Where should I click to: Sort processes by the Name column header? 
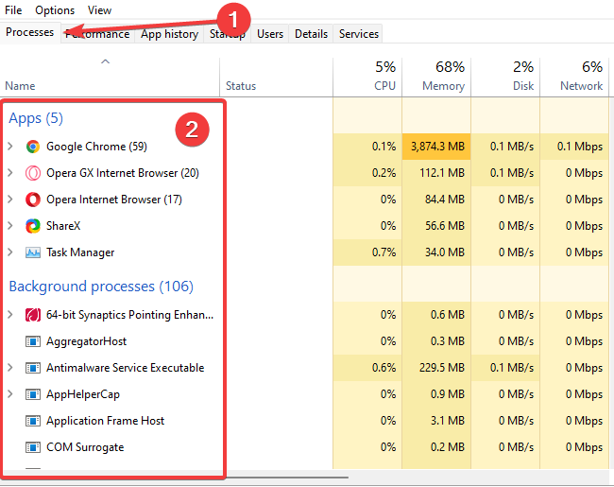click(x=110, y=78)
